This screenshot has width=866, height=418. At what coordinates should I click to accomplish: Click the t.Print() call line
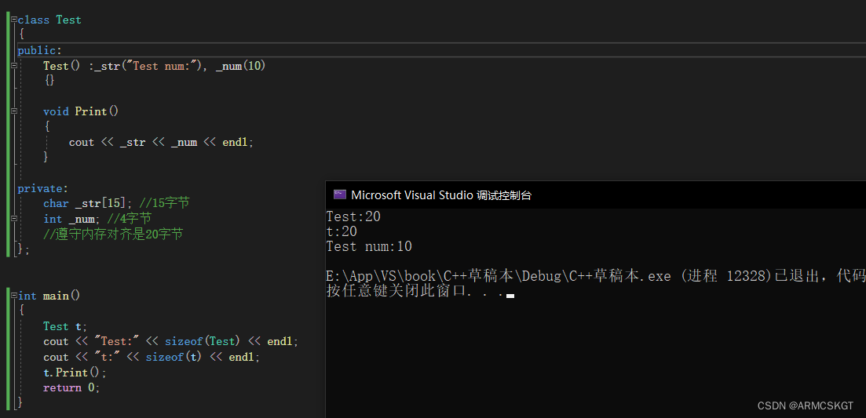click(75, 373)
